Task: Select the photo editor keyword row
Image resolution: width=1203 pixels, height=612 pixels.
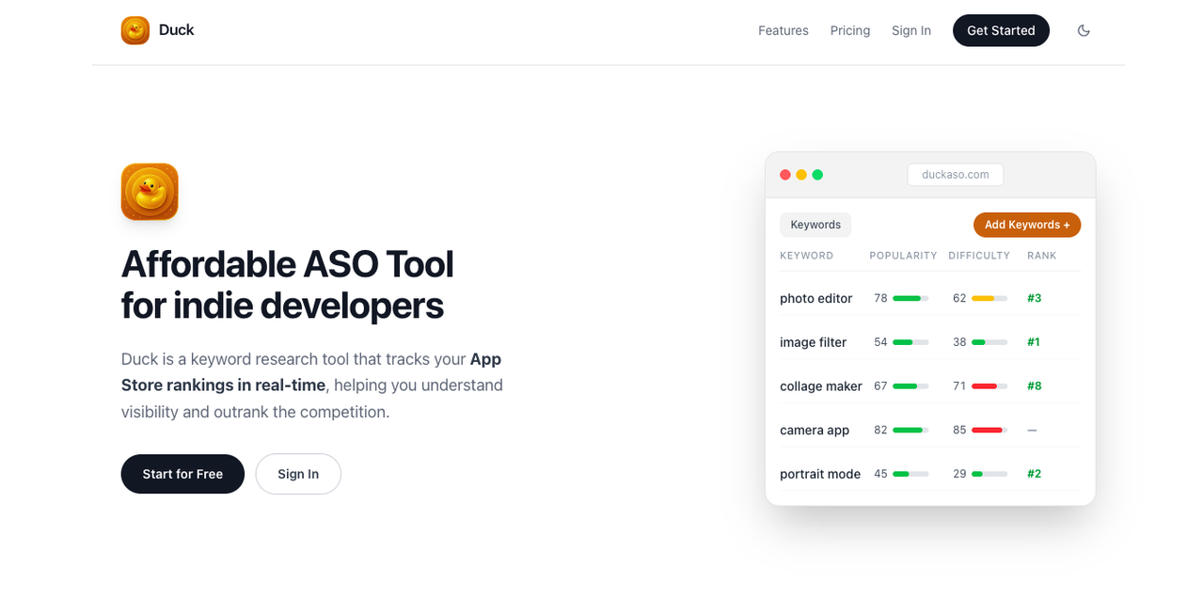Action: pyautogui.click(x=930, y=298)
